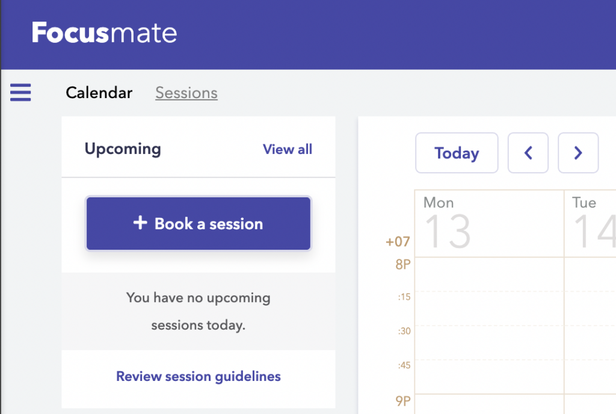Switch to the Sessions tab
Viewport: 616px width, 414px height.
coord(186,93)
